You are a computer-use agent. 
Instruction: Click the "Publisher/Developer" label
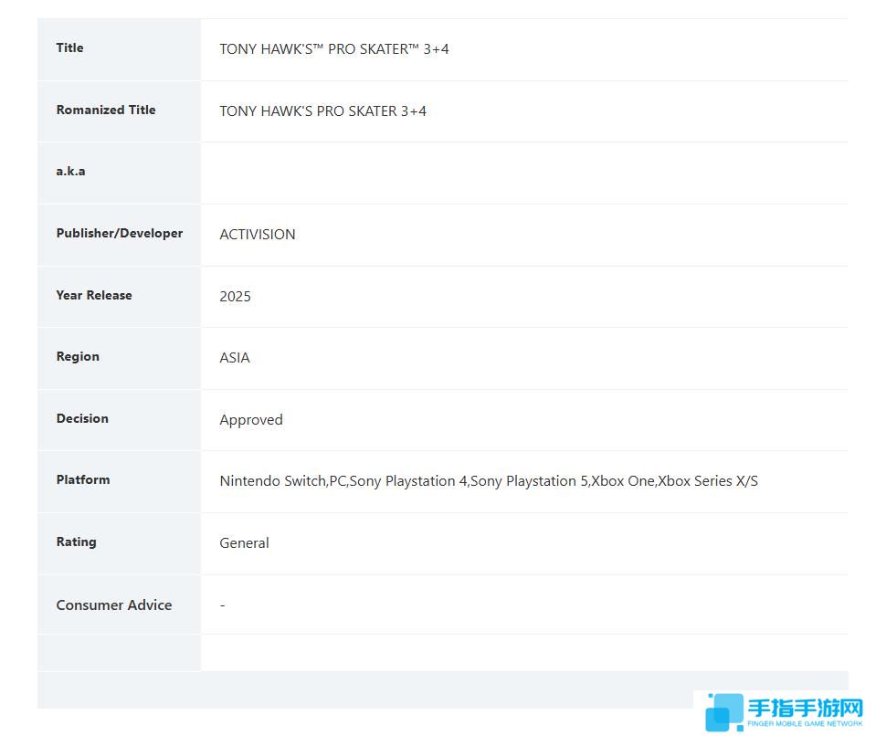click(119, 234)
